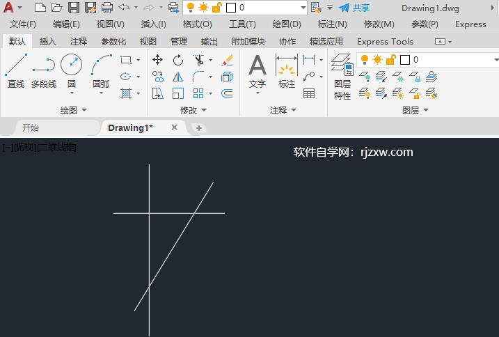Click the Explode tool icon
499x337 pixels.
click(227, 77)
